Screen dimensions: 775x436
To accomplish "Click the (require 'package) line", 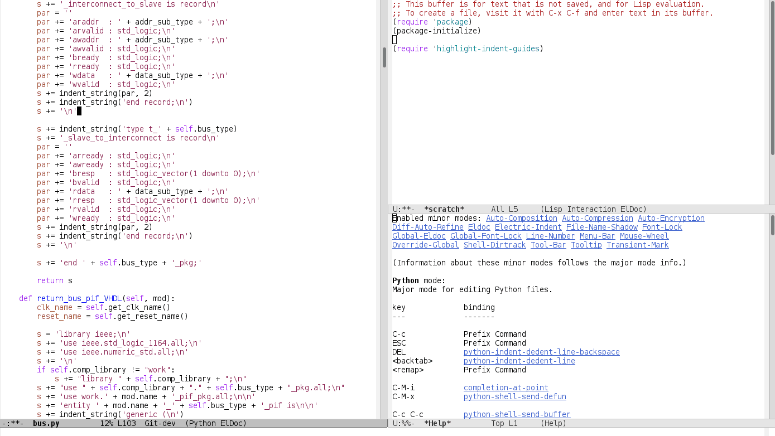I will pyautogui.click(x=432, y=22).
